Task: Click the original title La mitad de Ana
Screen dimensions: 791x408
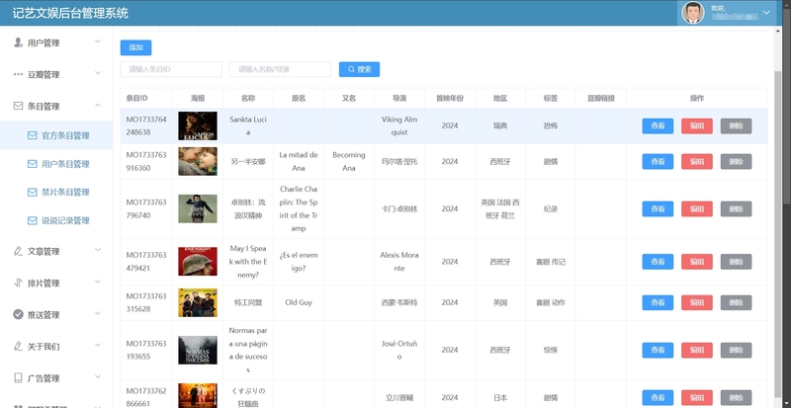Action: pos(299,161)
